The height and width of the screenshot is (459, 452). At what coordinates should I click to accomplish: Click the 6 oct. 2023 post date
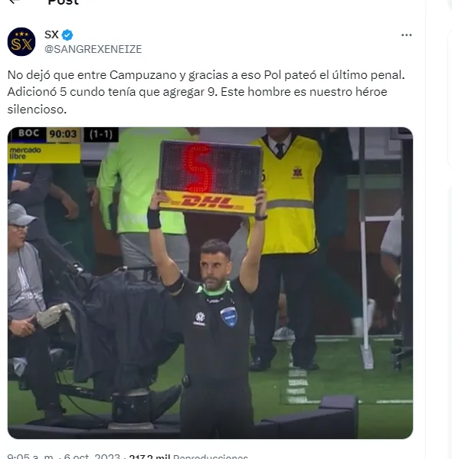[x=92, y=457]
